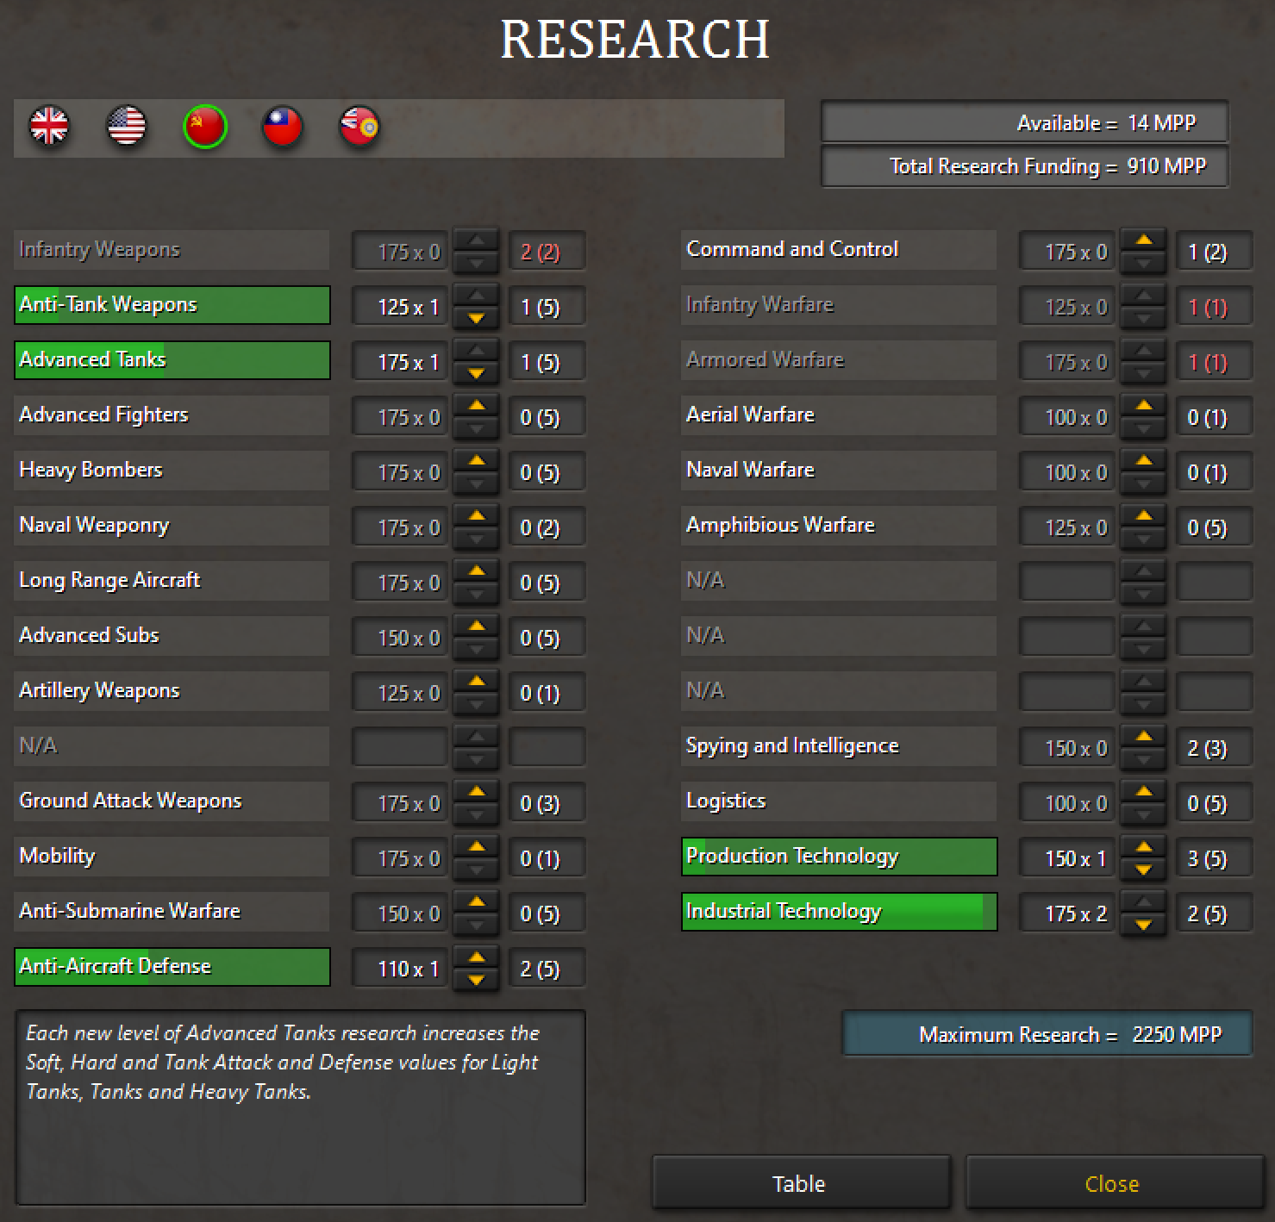Select the Command and Control research field
Screen dimensions: 1275x1222
coord(839,250)
